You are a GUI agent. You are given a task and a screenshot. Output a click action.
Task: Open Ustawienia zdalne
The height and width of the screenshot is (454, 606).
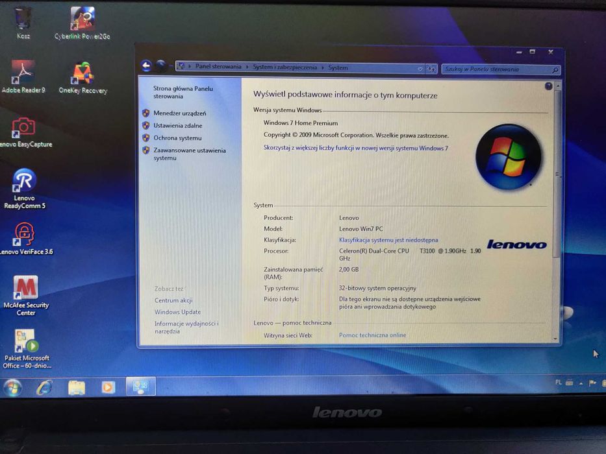pyautogui.click(x=177, y=125)
